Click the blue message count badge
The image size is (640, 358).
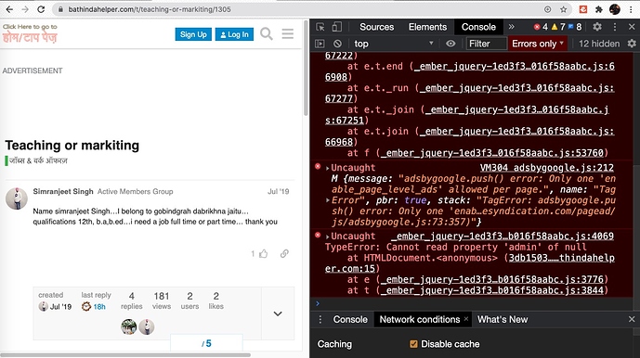(x=575, y=27)
